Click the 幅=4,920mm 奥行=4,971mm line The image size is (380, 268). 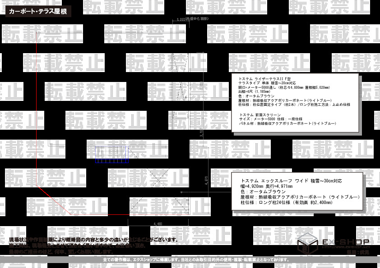[267, 186]
